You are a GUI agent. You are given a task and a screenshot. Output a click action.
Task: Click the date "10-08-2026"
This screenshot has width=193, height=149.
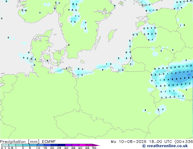click(132, 142)
